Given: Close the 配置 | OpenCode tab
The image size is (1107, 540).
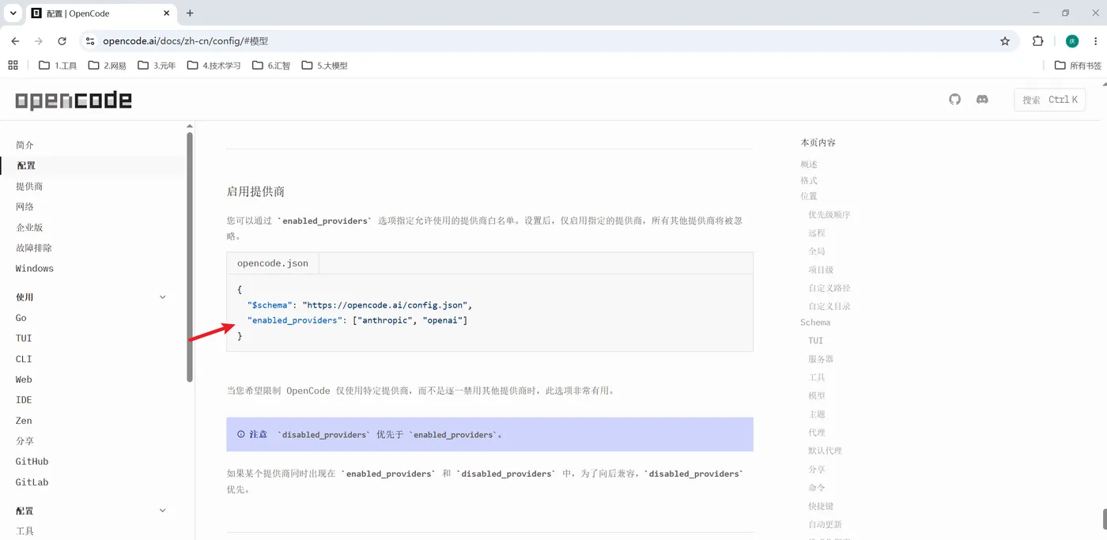Looking at the screenshot, I should 167,13.
